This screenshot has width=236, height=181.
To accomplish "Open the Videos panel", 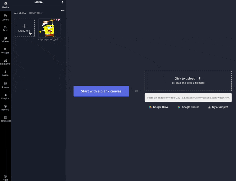I will (5, 40).
